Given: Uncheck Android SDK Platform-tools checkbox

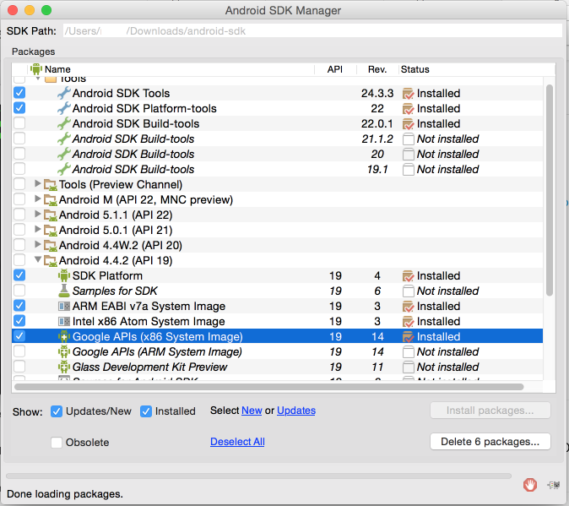Looking at the screenshot, I should coord(19,108).
